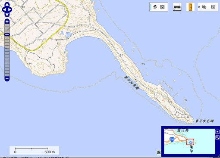Image resolution: width=220 pixels, height=158 pixels.
Task: Toggle the 作図 drawing panel
Action: point(159,7)
